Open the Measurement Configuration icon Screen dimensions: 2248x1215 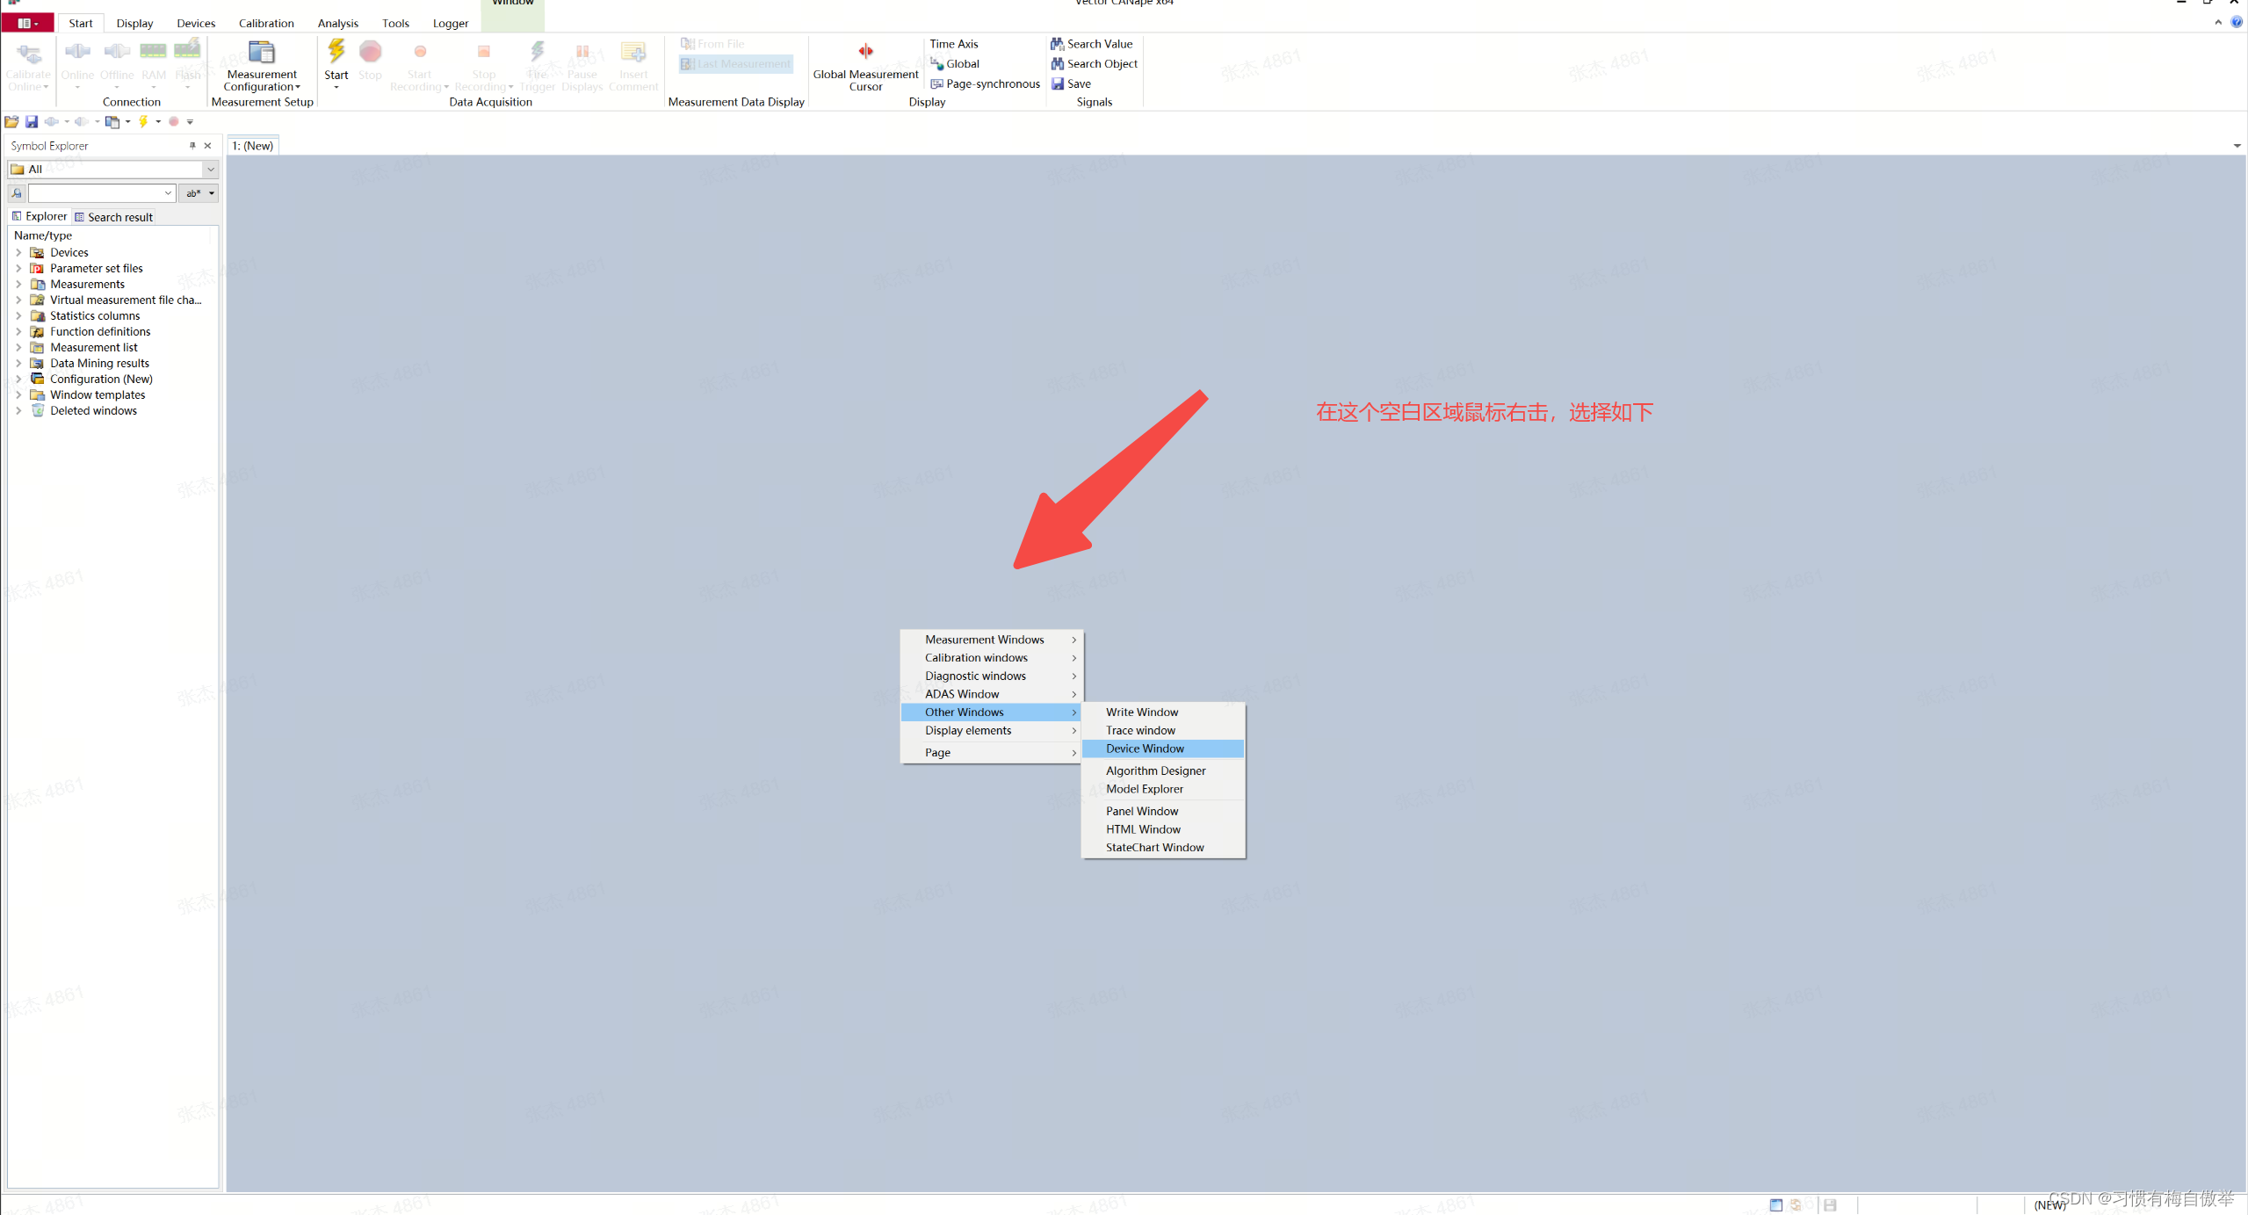click(261, 53)
